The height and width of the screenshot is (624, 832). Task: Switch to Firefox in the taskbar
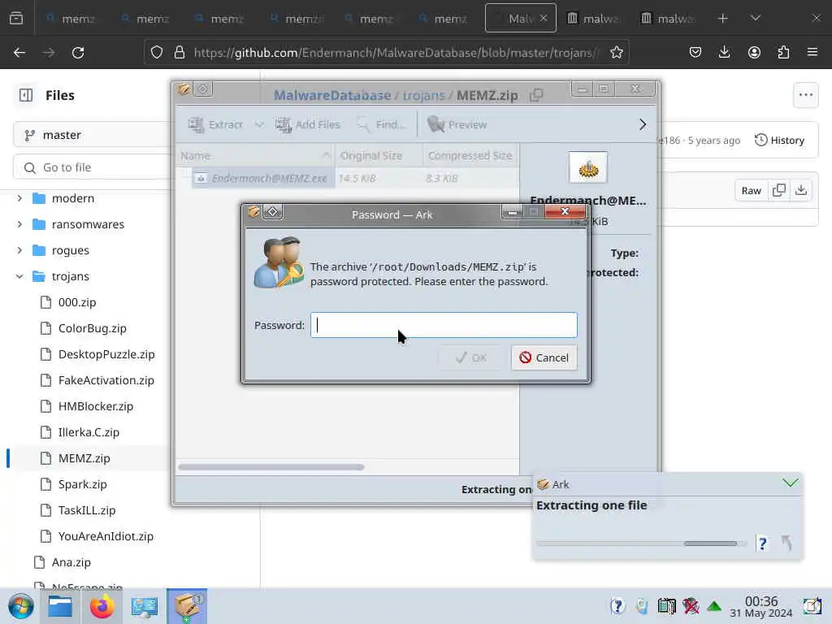[102, 606]
